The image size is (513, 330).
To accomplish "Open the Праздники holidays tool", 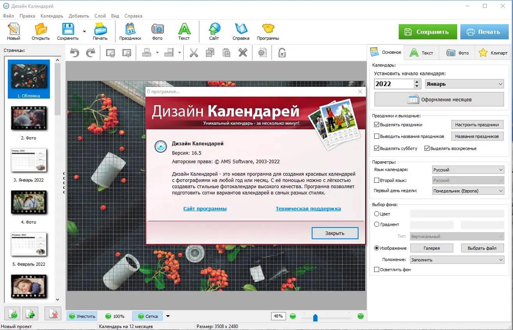I will (x=130, y=32).
